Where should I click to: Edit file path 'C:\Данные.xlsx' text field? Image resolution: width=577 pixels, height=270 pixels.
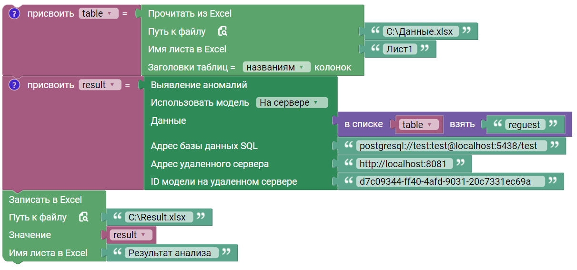click(421, 31)
